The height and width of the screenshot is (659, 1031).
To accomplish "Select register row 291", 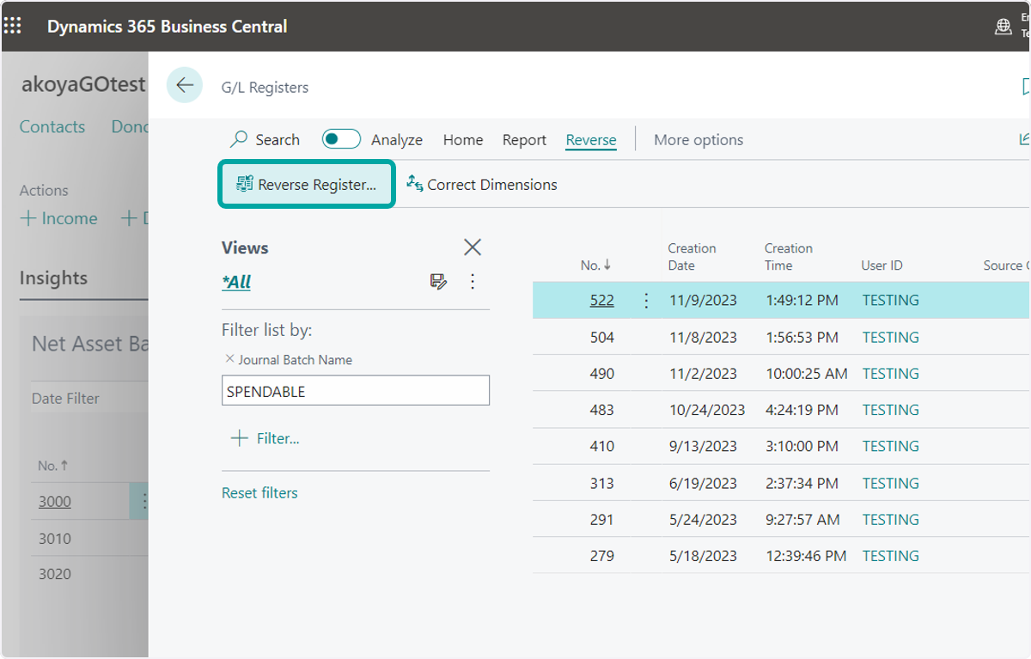I will (781, 519).
